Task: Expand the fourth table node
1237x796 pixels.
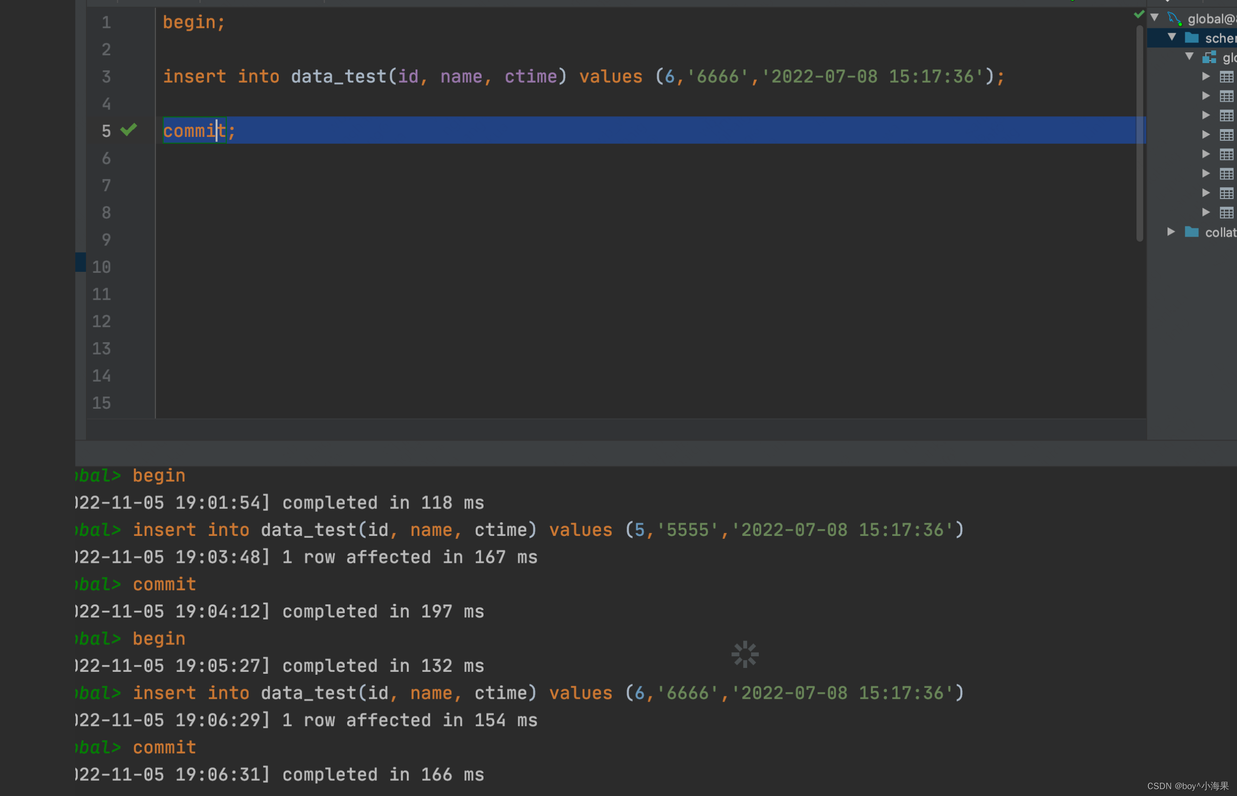Action: tap(1206, 134)
